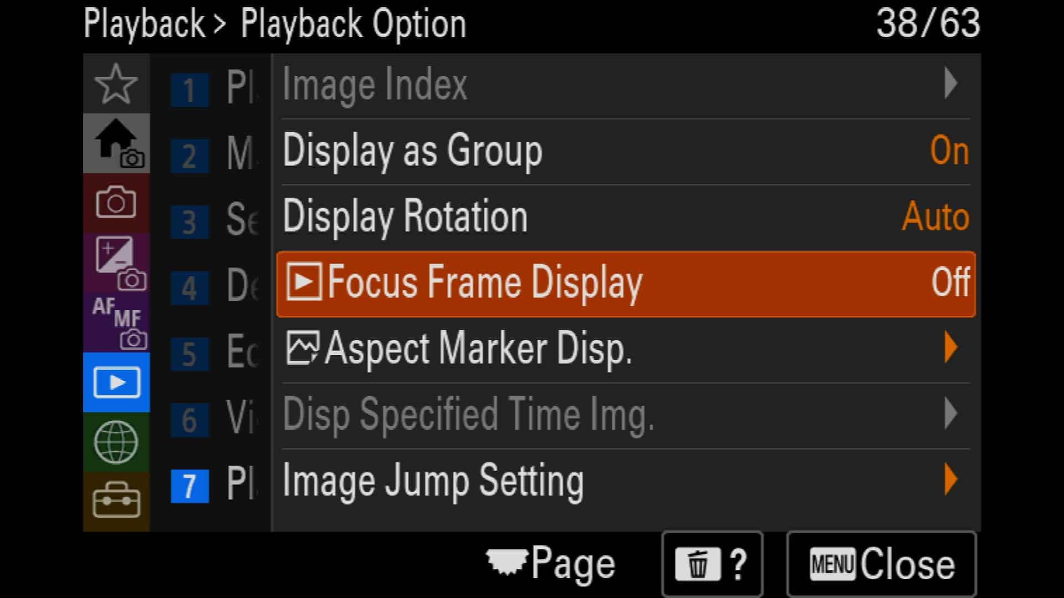Screen dimensions: 1064x598
Task: Open the Playback tab icon
Action: [116, 382]
